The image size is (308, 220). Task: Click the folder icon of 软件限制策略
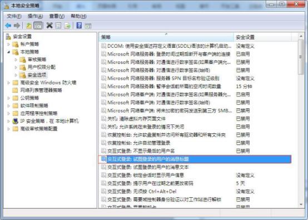[x=16, y=106]
